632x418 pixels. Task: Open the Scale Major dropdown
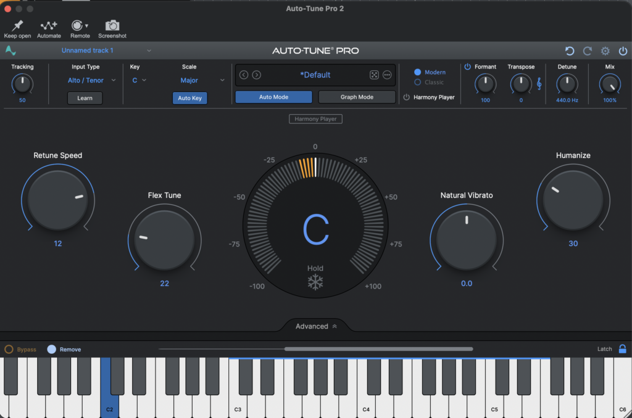[x=202, y=80]
